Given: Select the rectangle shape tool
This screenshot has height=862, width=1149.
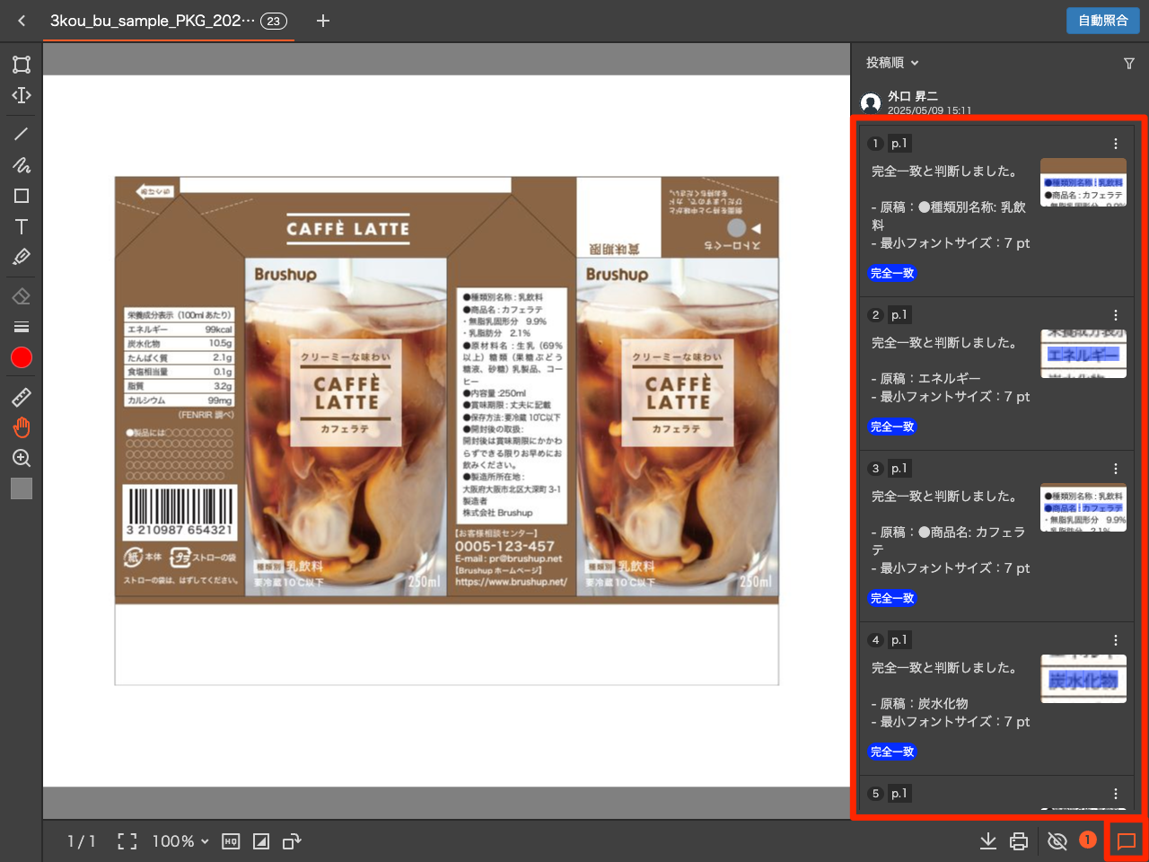Looking at the screenshot, I should pos(22,196).
